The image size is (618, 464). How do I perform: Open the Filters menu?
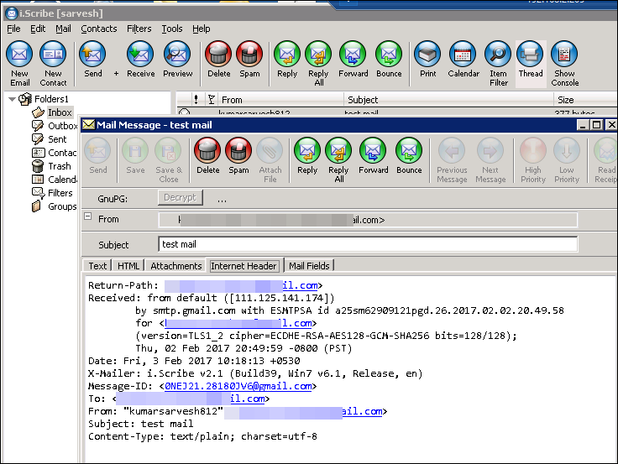click(139, 29)
